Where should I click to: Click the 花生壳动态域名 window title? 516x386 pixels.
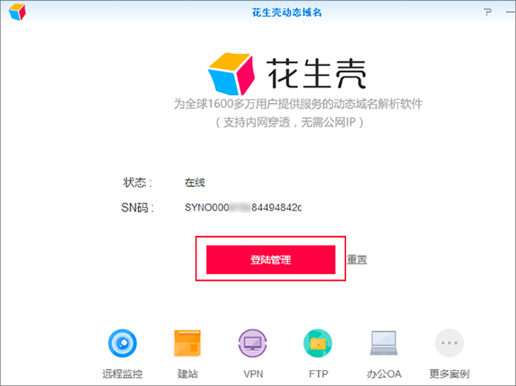click(287, 12)
